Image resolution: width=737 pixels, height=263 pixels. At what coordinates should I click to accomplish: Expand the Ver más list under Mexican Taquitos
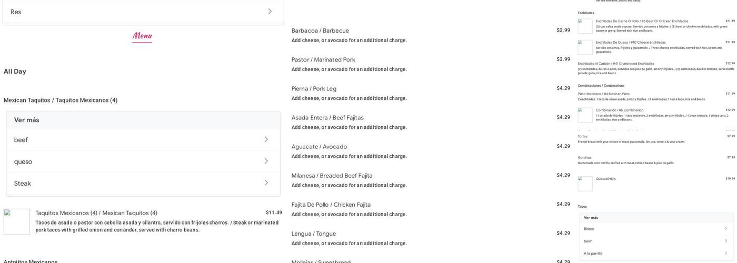[x=26, y=120]
